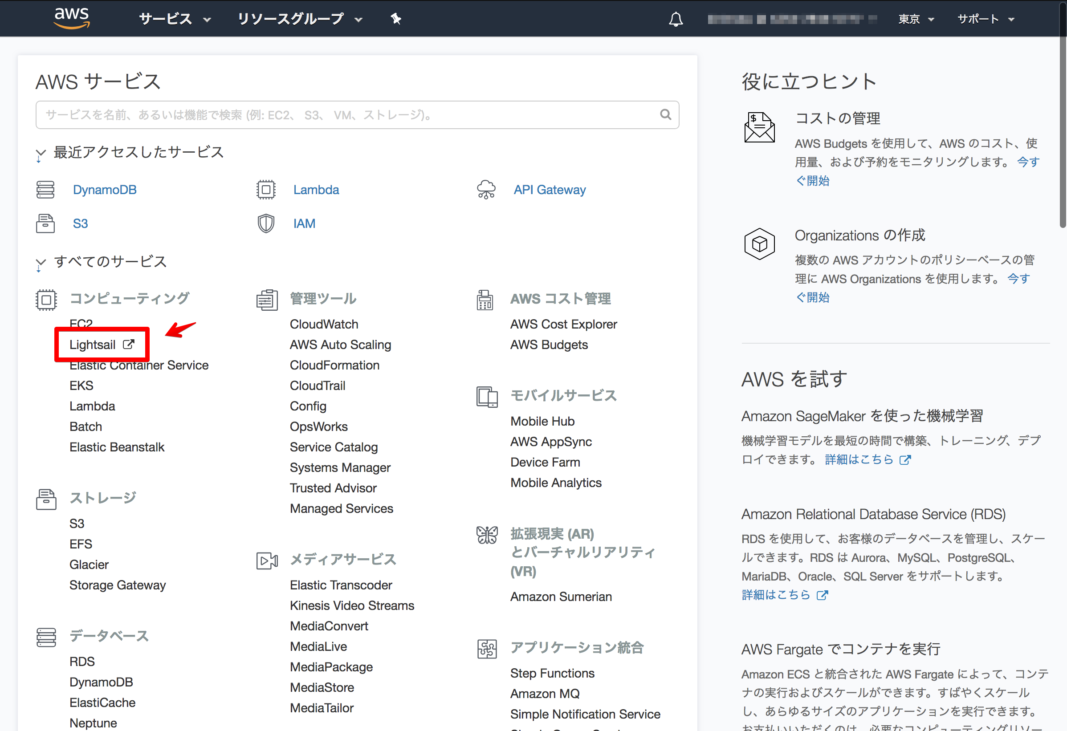The height and width of the screenshot is (731, 1067).
Task: Open the DynamoDB recent service link
Action: click(x=105, y=190)
